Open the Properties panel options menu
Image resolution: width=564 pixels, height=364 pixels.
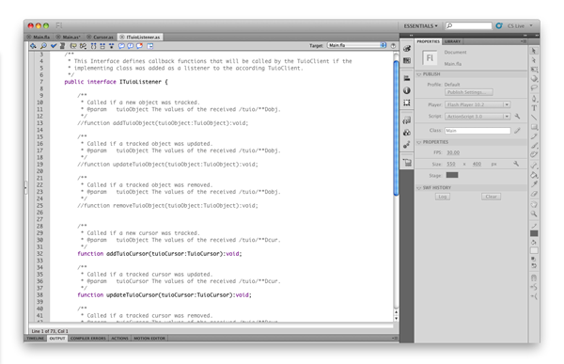524,41
